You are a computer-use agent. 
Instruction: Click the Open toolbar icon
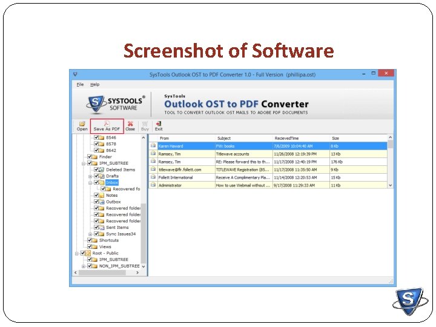[x=82, y=124]
